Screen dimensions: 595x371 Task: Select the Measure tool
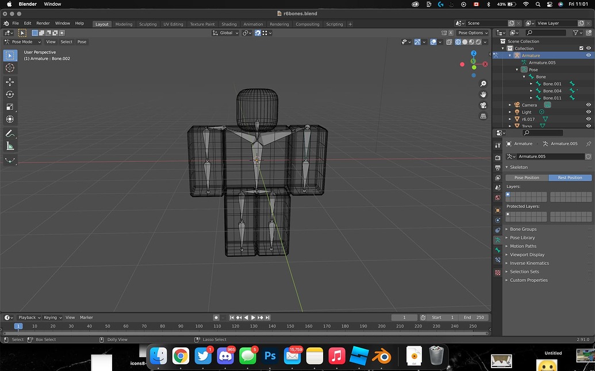click(10, 146)
